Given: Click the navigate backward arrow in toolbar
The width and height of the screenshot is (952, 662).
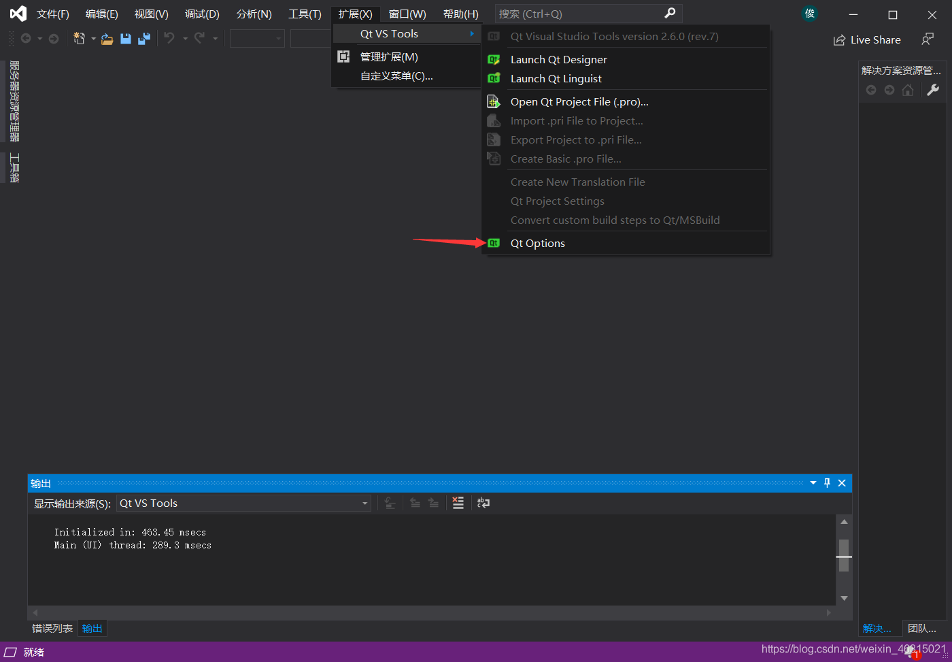Looking at the screenshot, I should point(26,39).
